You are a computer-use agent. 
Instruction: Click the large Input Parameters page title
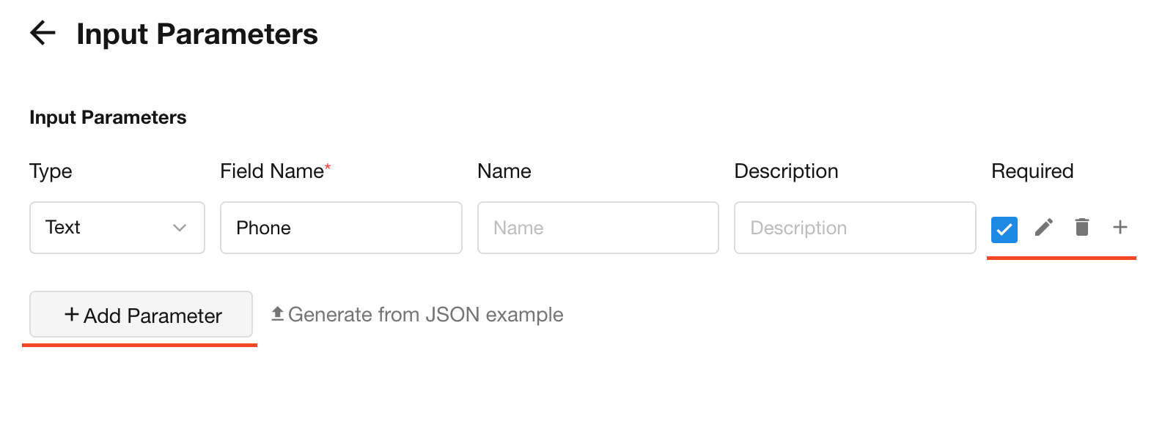click(197, 34)
